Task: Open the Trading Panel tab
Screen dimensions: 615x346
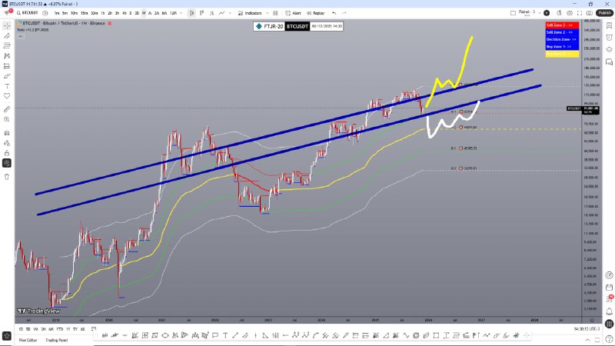Action: coord(57,340)
